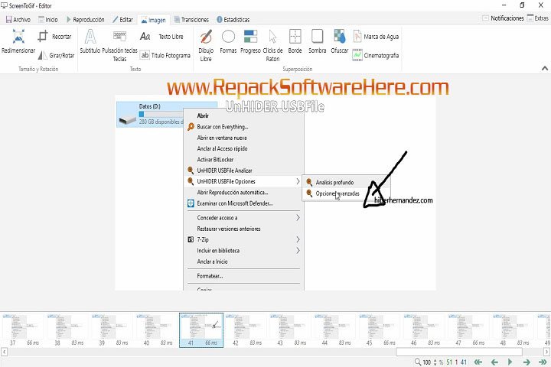Switch to the Editar tab
This screenshot has height=367, width=551.
click(x=122, y=20)
